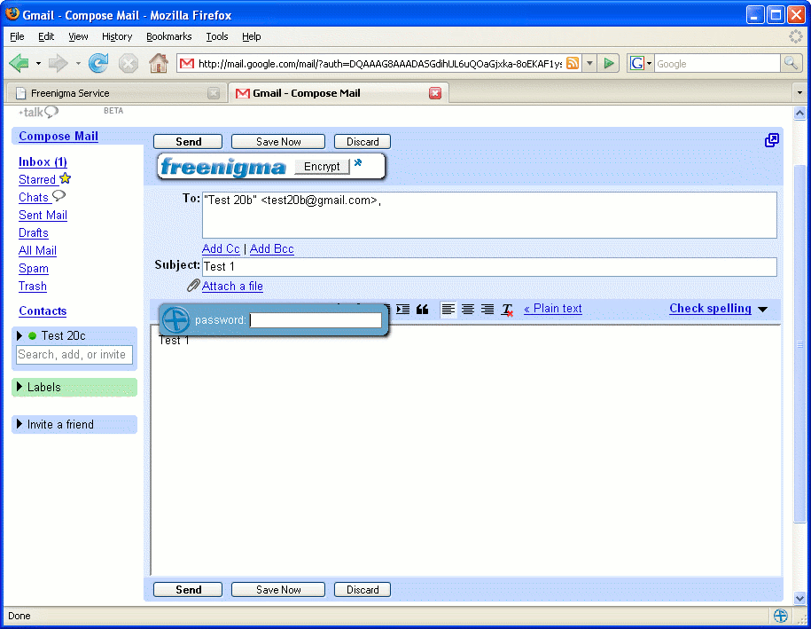811x629 pixels.
Task: Open the File menu
Action: click(x=17, y=36)
